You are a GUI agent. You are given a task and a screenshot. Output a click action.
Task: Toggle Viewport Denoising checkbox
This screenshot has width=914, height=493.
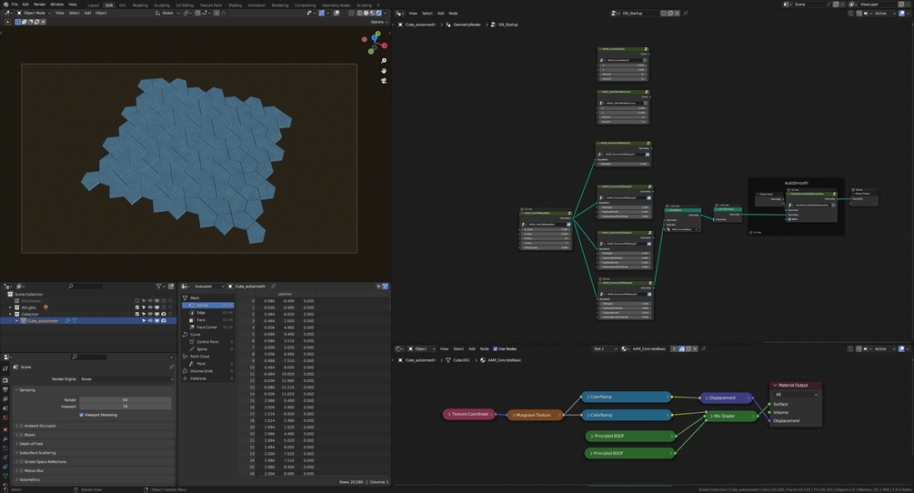[81, 415]
